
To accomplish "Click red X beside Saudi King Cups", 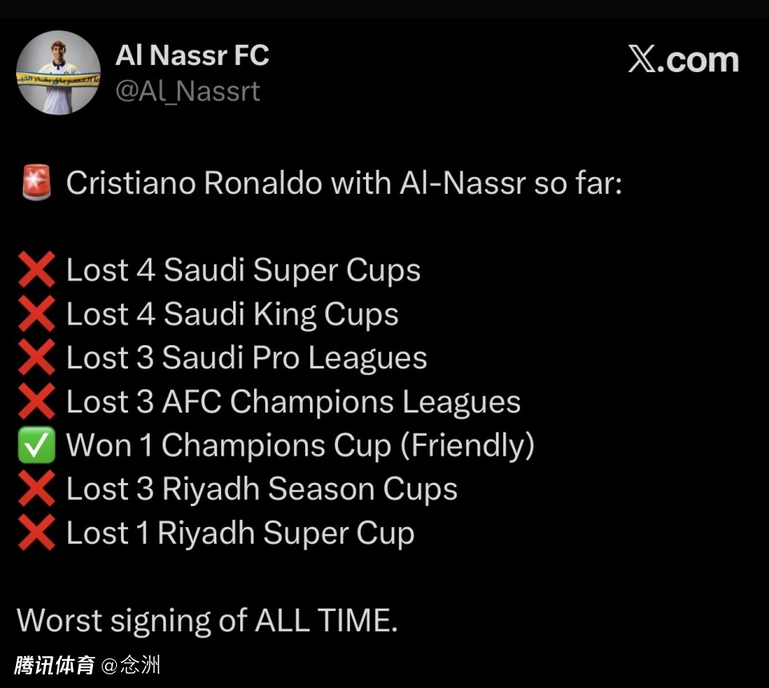I will tap(36, 315).
